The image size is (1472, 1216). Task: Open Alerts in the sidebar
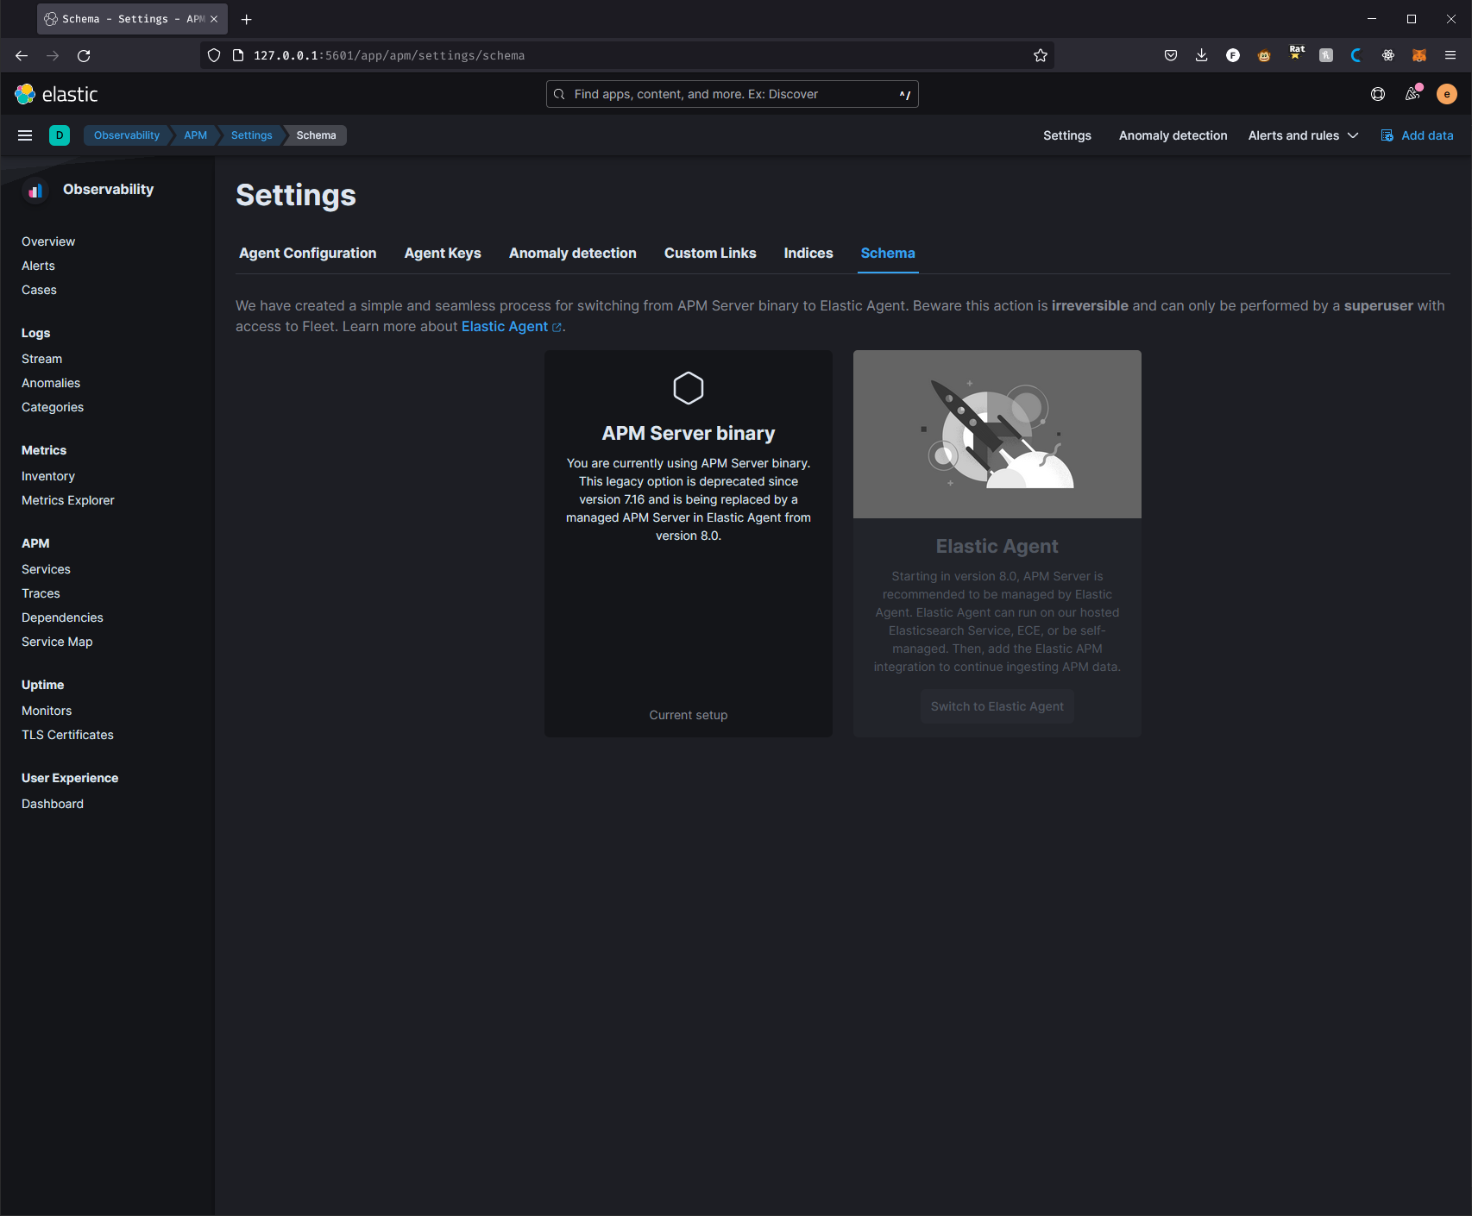(x=38, y=266)
